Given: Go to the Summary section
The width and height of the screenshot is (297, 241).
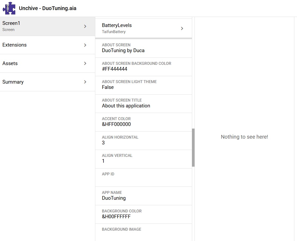Looking at the screenshot, I should click(x=40, y=82).
